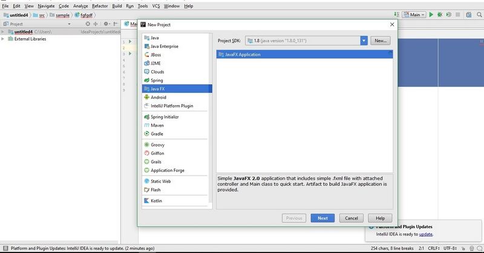Select Android project type
484x253 pixels.
[x=177, y=97]
